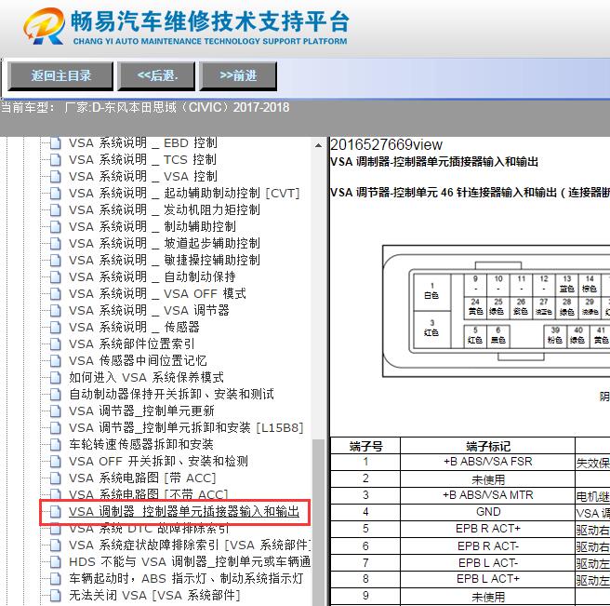The width and height of the screenshot is (610, 606).
Task: Open 车辆起动时，ABS 指示灯 entry
Action: [186, 578]
